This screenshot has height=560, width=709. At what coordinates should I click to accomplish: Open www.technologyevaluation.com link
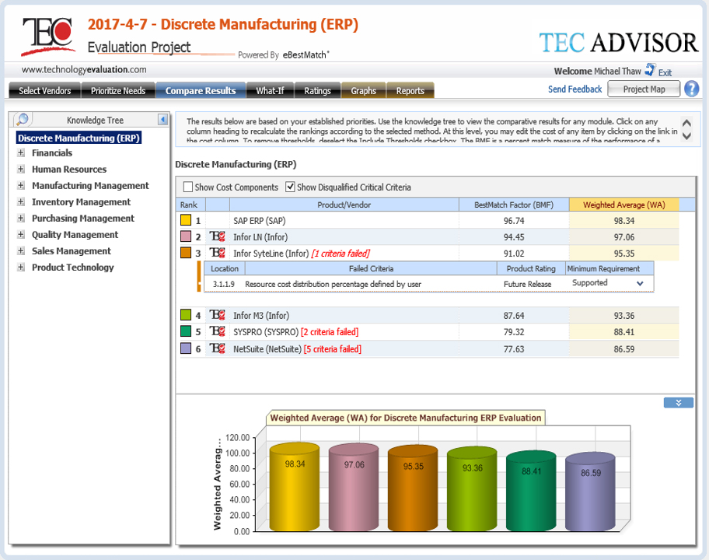point(84,69)
